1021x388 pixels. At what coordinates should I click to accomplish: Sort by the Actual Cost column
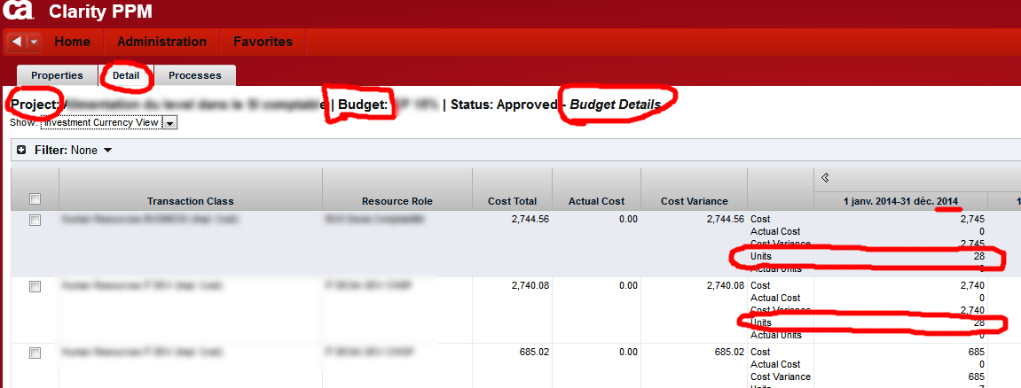coord(596,201)
